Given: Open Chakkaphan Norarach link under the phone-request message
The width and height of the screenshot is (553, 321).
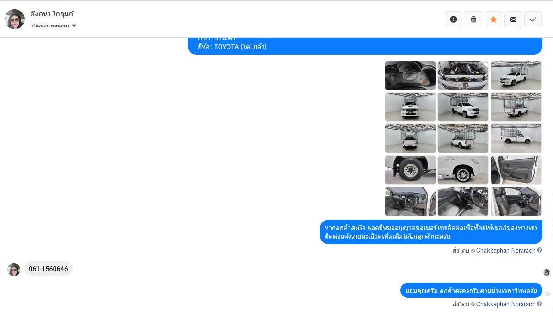Looking at the screenshot, I should point(505,250).
